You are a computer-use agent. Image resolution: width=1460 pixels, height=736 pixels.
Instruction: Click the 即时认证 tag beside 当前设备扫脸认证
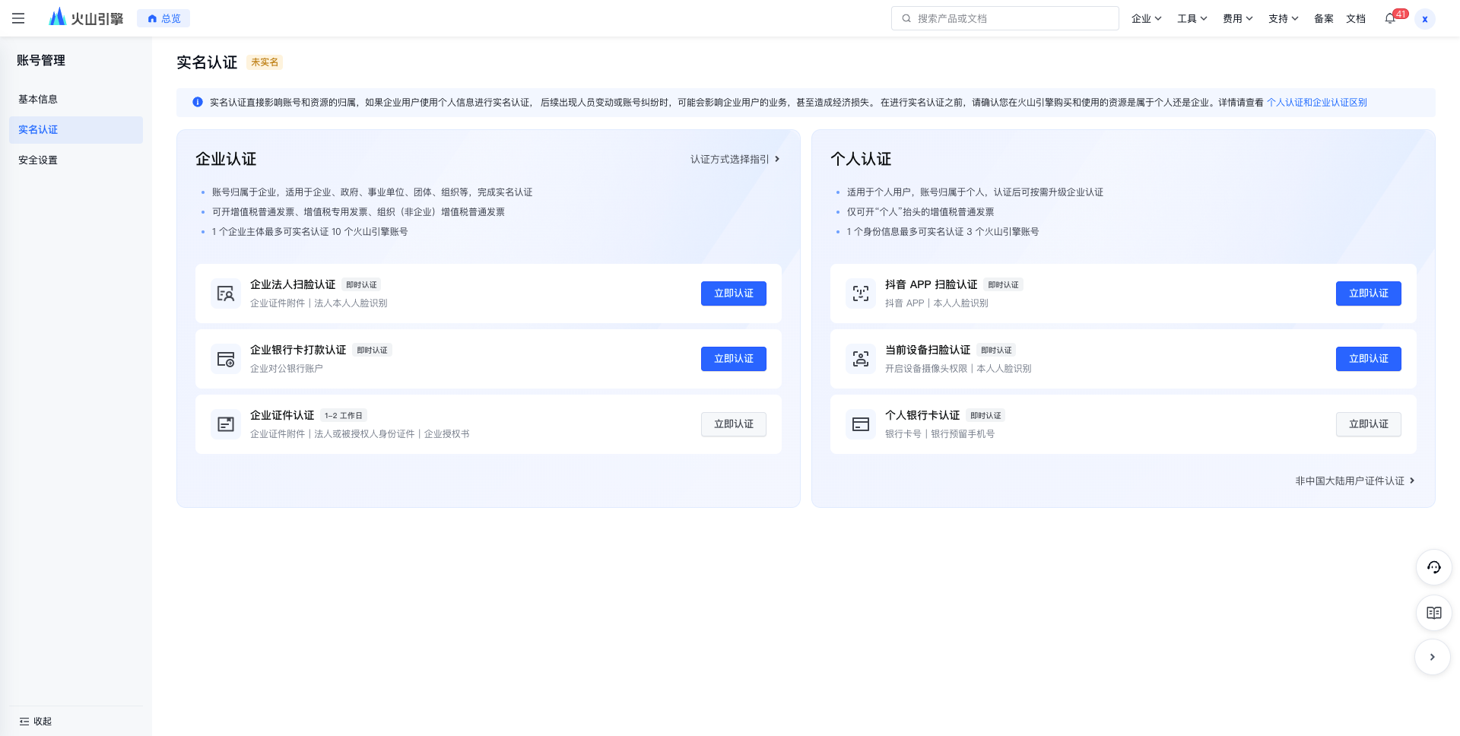[x=996, y=351]
